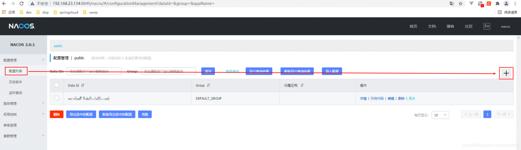
Task: Click the browser back arrow
Action: pos(4,3)
